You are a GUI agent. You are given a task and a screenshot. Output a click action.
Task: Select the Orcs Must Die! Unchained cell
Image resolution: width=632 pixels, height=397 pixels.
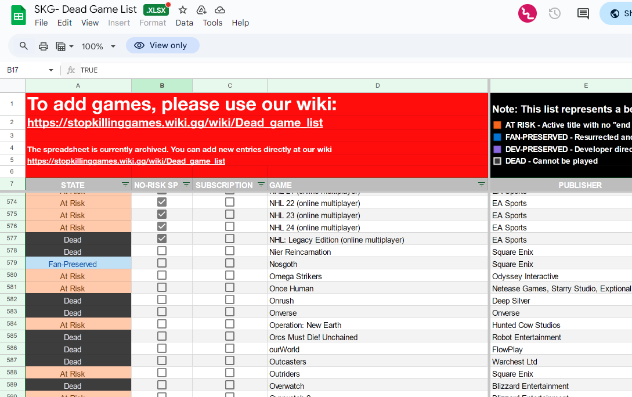pos(378,337)
